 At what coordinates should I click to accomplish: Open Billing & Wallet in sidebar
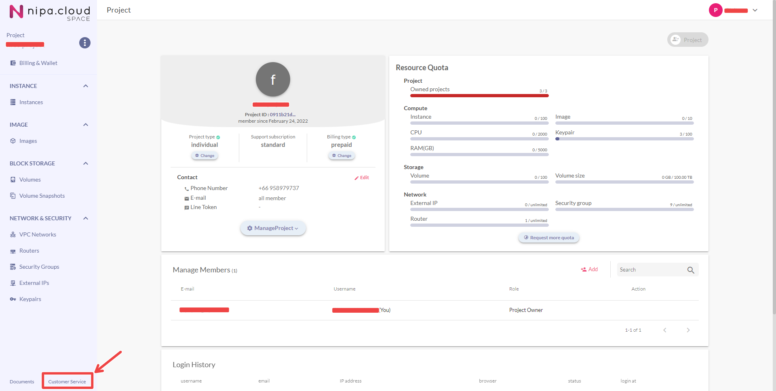(38, 63)
